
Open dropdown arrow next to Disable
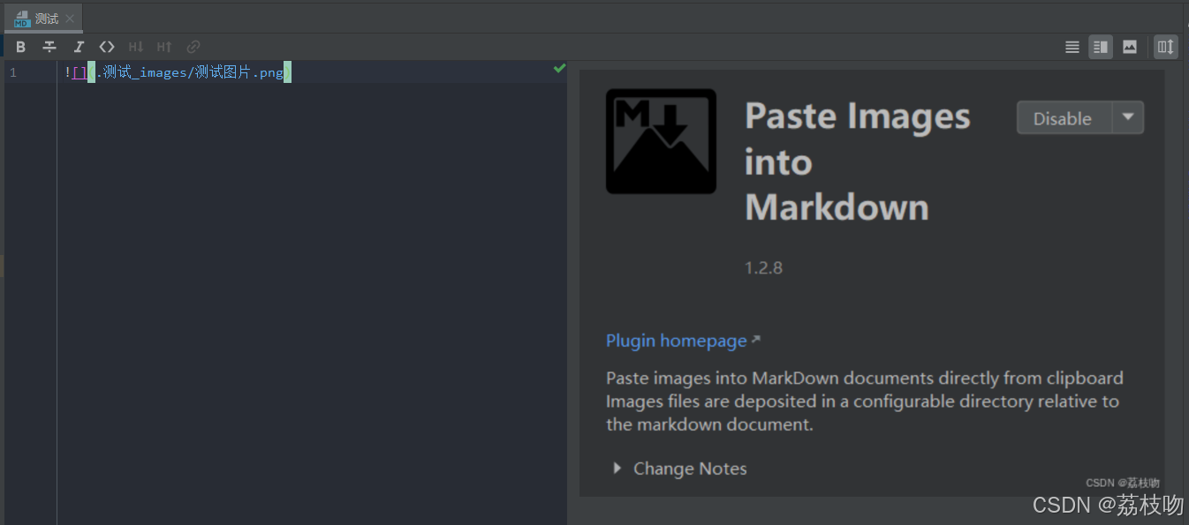(1127, 118)
